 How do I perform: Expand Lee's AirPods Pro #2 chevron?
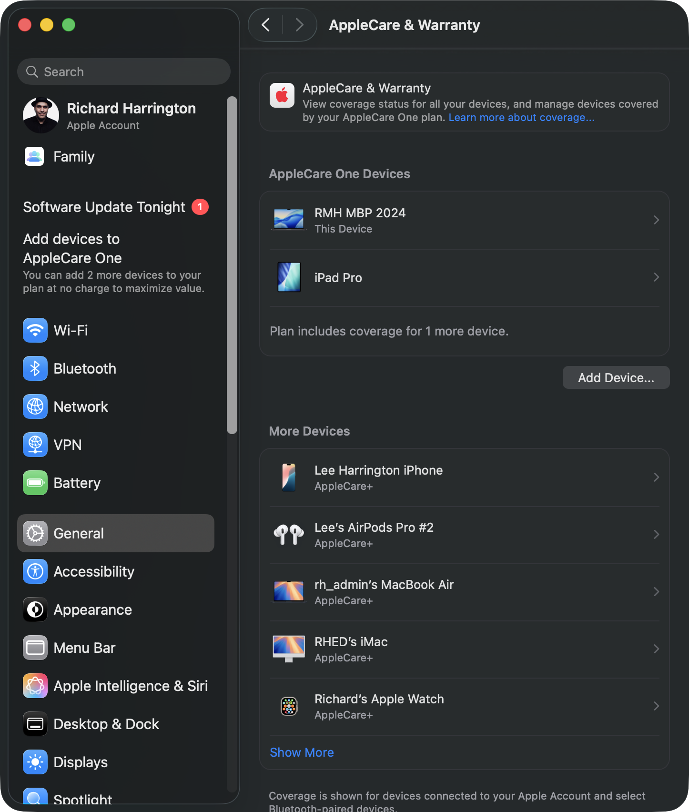(x=656, y=534)
